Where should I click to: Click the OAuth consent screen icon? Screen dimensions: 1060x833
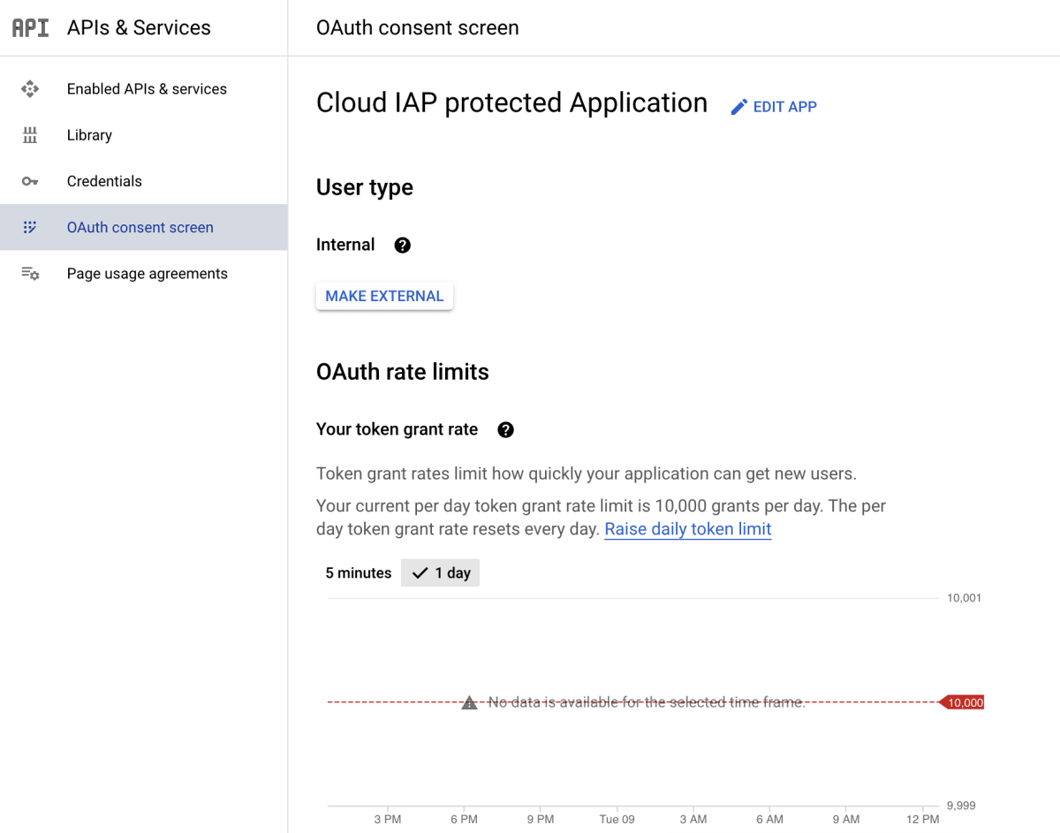point(30,227)
